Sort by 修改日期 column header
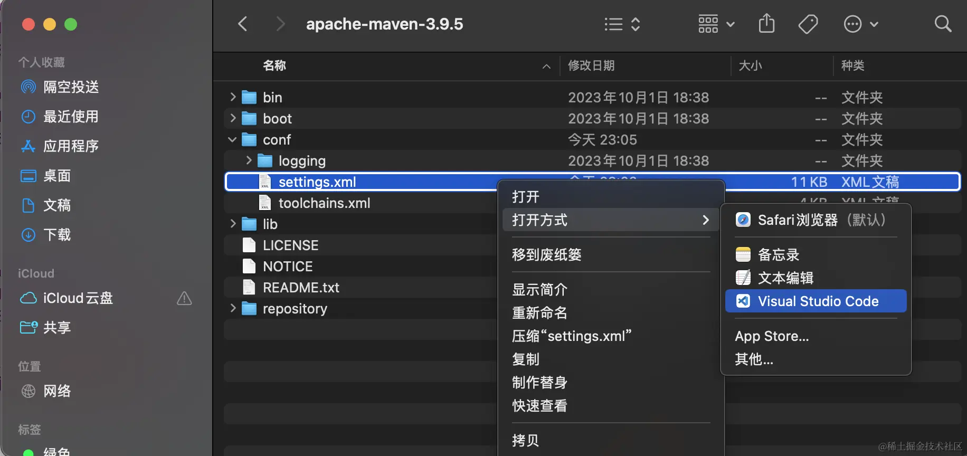967x456 pixels. coord(591,65)
